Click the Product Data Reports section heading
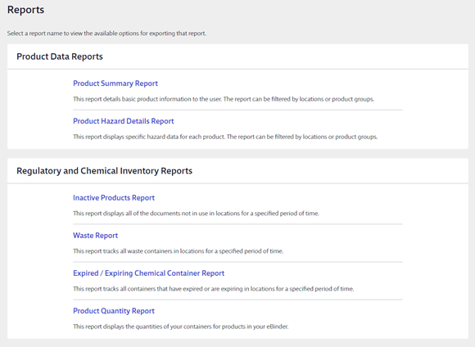Image resolution: width=475 pixels, height=347 pixels. [x=60, y=56]
